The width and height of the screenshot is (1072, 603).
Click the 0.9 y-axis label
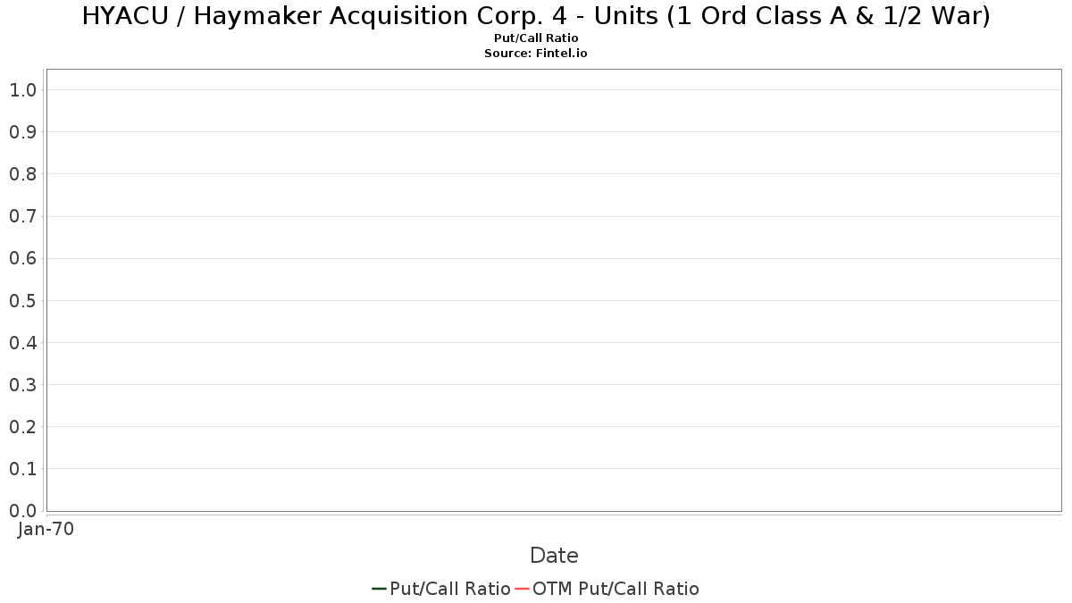click(23, 132)
